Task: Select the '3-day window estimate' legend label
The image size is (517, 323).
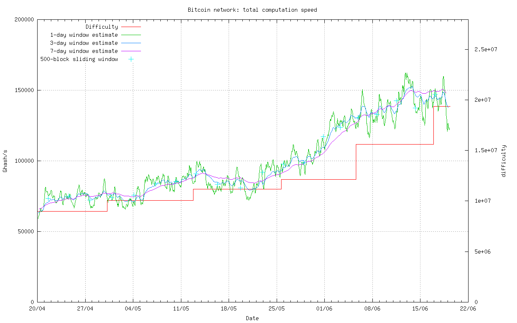Action: coord(84,43)
